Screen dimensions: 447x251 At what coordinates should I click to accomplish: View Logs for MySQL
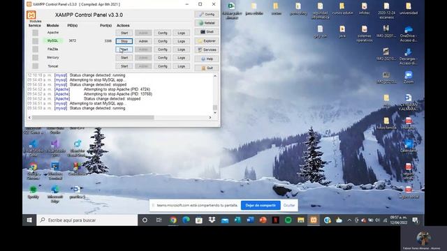(x=182, y=41)
